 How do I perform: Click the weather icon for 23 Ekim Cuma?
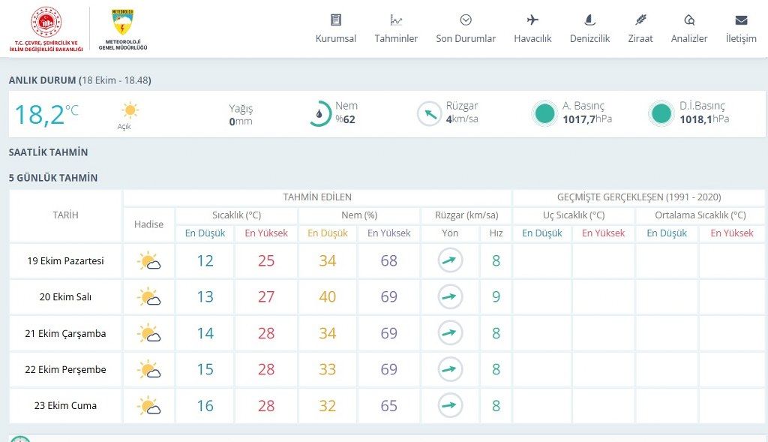(x=149, y=406)
